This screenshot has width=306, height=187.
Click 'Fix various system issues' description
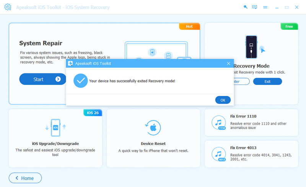(65, 57)
